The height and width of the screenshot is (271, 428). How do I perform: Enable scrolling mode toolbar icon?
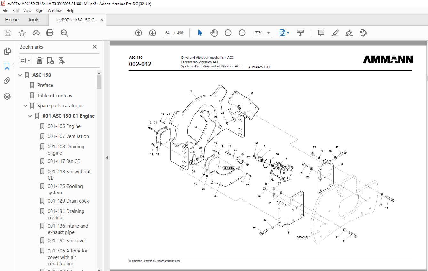pos(300,33)
